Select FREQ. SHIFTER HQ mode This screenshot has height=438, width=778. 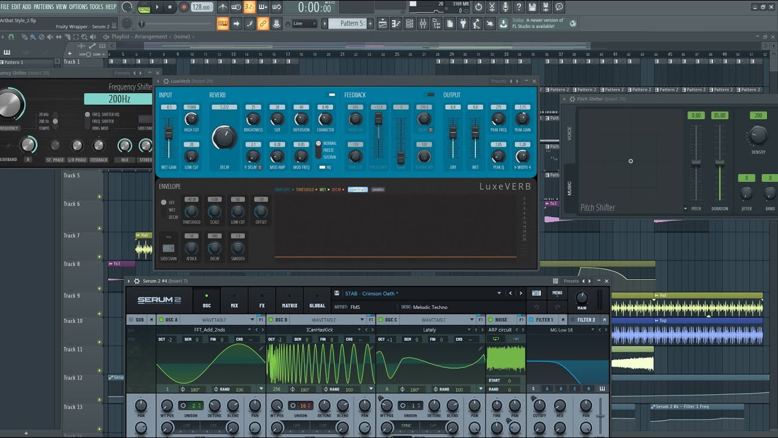(88, 114)
